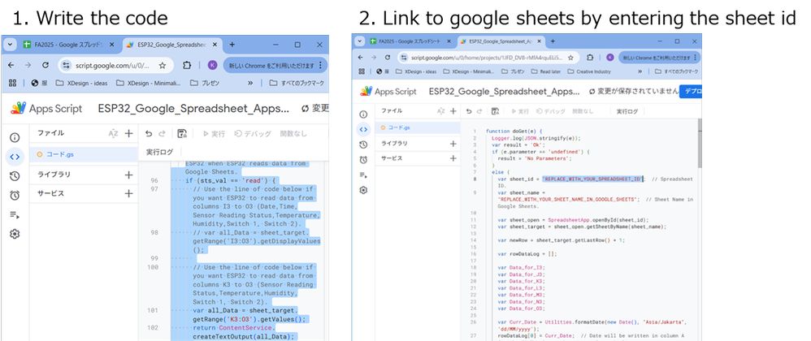Click REPLACE_WITH_YOUR_SHEET_NAME_IN_GOOGLE_SHEETS string in code
This screenshot has height=341, width=811.
(567, 199)
